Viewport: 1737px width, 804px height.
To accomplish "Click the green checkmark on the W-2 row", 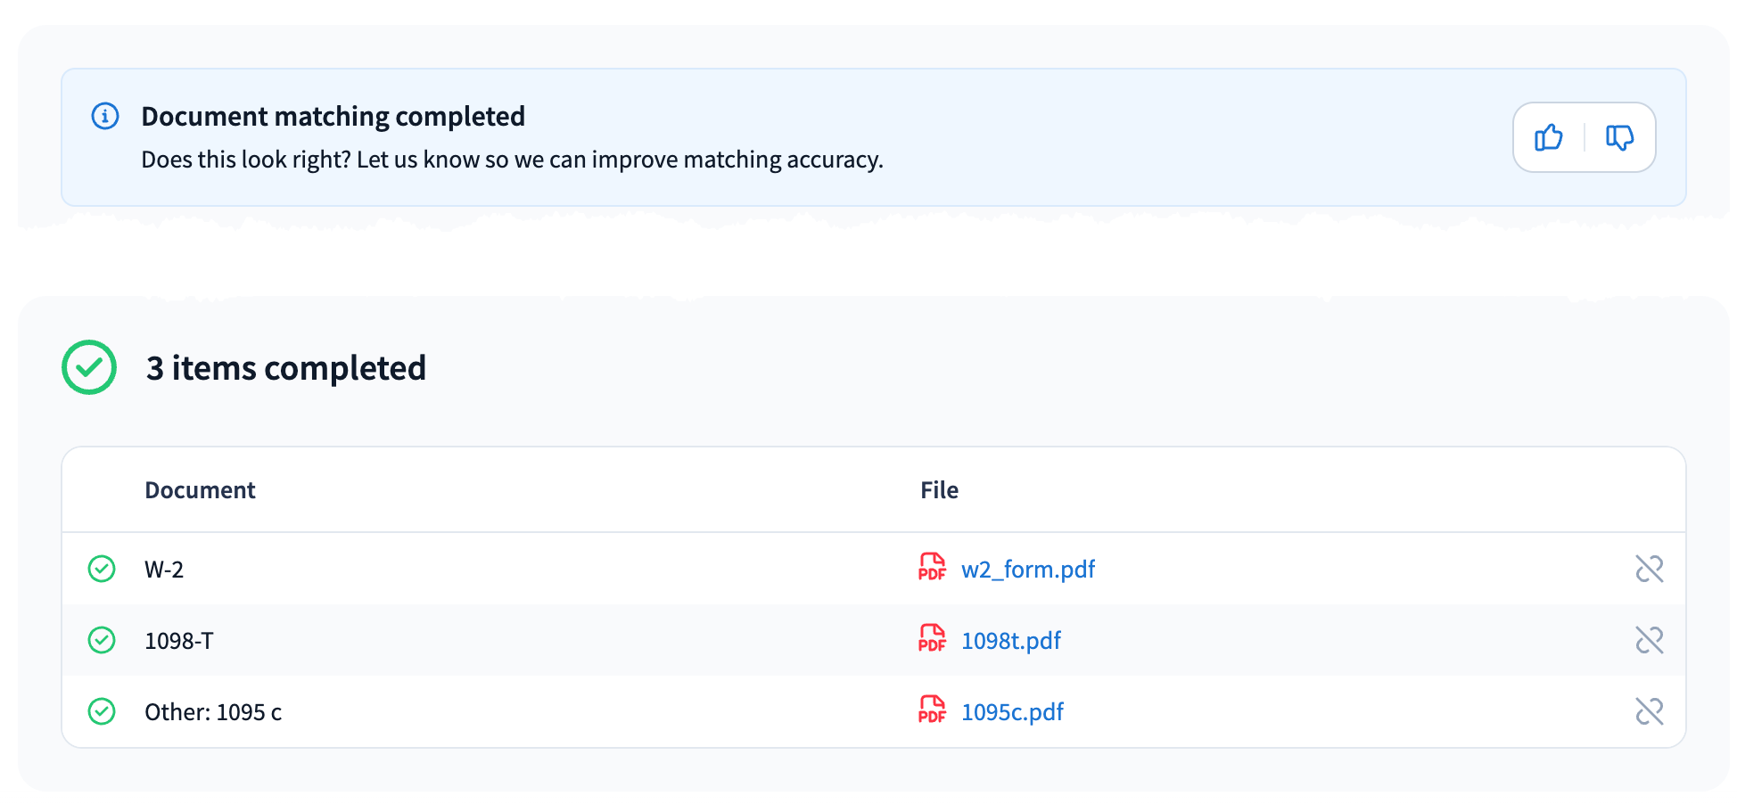I will point(102,569).
